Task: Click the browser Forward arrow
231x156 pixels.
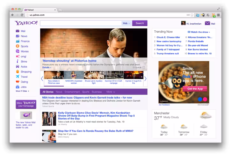Action: [17, 15]
